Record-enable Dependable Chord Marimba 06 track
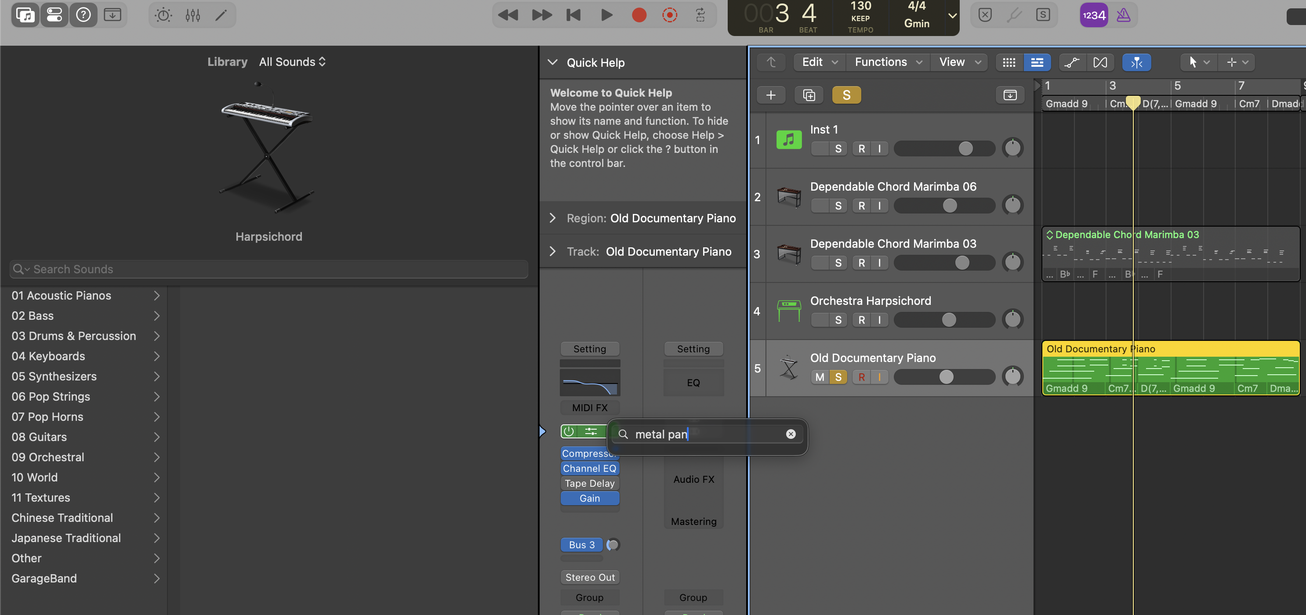 click(861, 206)
